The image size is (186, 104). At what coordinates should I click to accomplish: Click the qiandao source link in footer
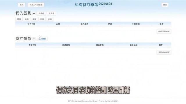tap(78, 101)
